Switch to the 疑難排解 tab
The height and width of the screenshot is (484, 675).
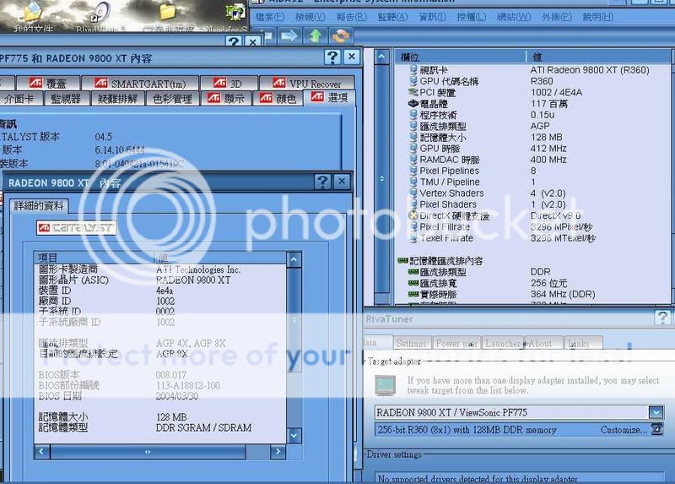click(x=117, y=99)
